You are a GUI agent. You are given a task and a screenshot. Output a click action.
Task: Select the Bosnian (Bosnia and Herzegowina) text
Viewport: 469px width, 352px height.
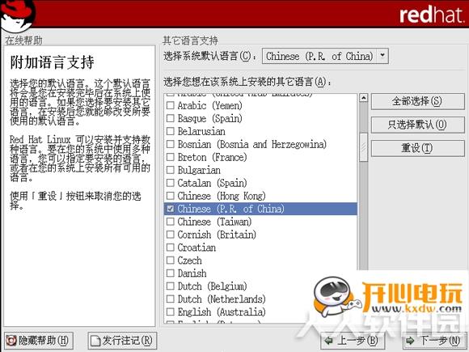251,144
